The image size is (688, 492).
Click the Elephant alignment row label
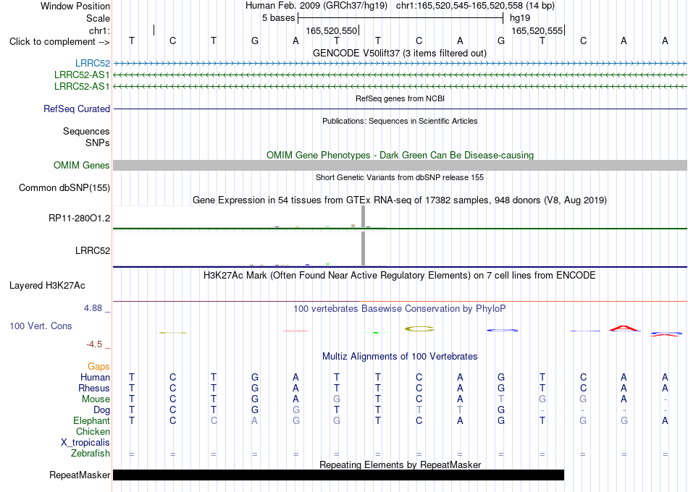(x=91, y=420)
